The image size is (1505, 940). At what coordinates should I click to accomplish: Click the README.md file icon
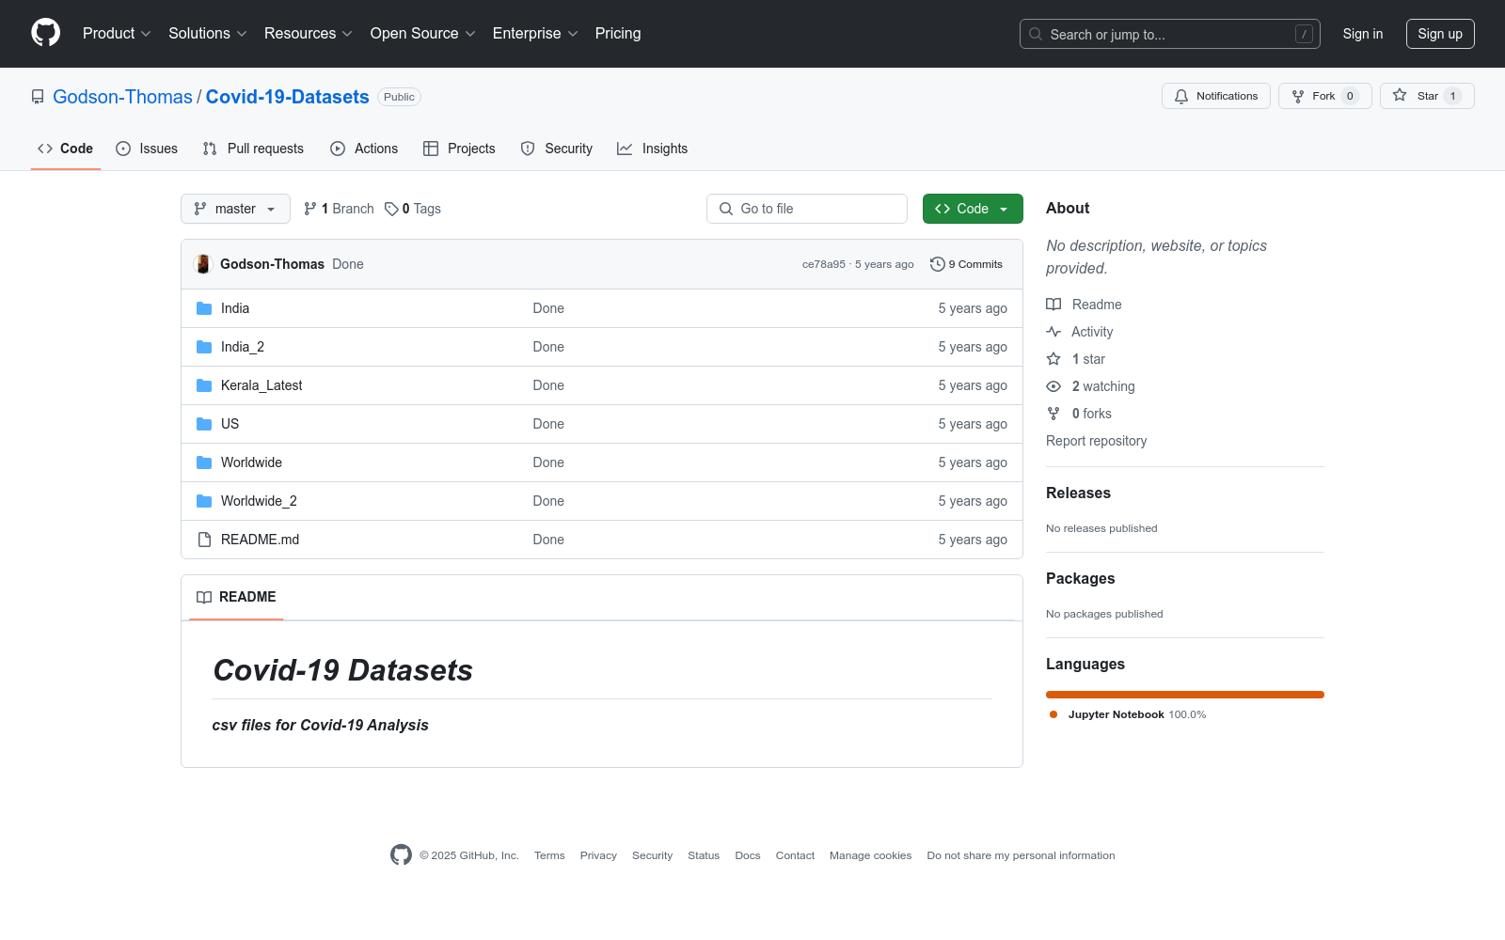tap(204, 540)
